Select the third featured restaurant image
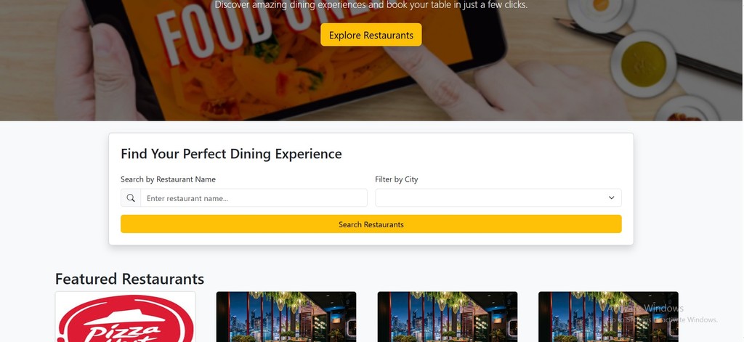This screenshot has width=744, height=342. coord(448,317)
